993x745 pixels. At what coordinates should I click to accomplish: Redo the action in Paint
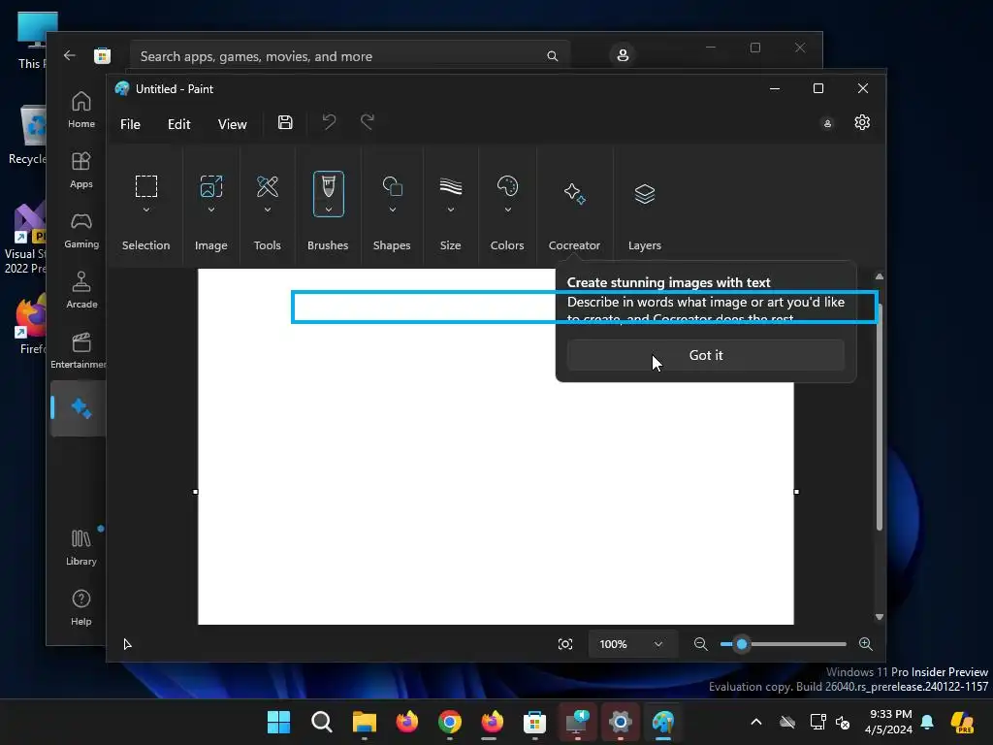pyautogui.click(x=368, y=121)
